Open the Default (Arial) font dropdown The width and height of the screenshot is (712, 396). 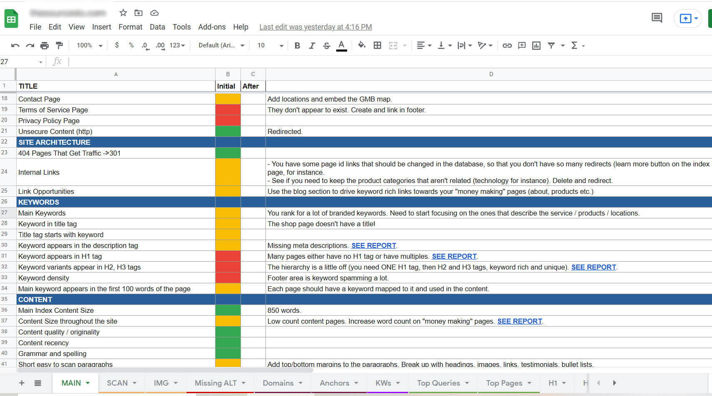pyautogui.click(x=221, y=45)
